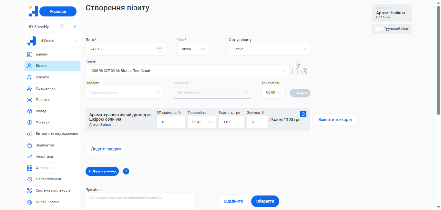
Task: Click the app logo in top-left
Action: click(33, 11)
